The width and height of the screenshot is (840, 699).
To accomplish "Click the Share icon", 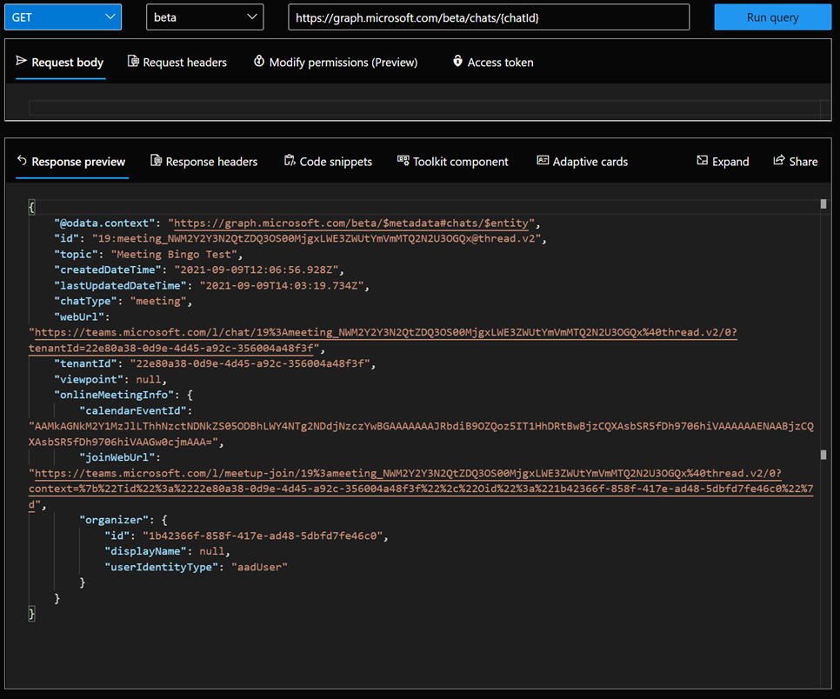I will (779, 160).
